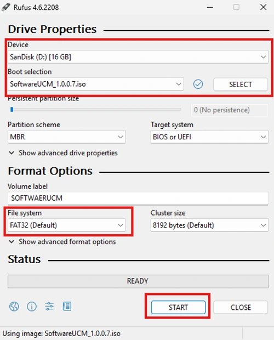Open Partition scheme MBR dropdown
This screenshot has height=340, width=274.
[x=66, y=137]
